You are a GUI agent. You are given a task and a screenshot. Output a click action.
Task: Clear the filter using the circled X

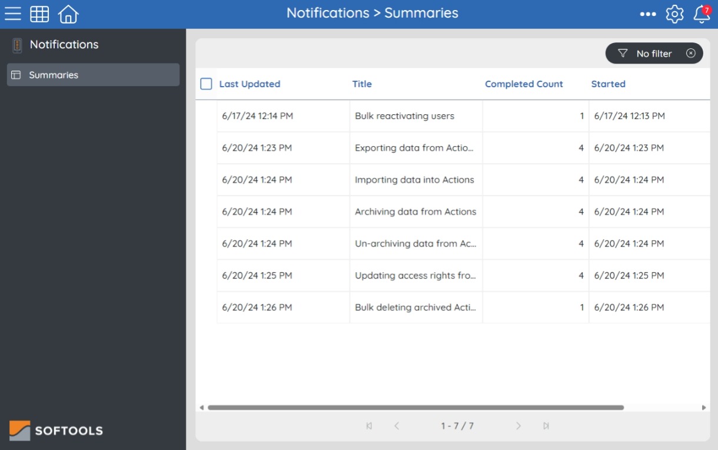[x=691, y=53]
